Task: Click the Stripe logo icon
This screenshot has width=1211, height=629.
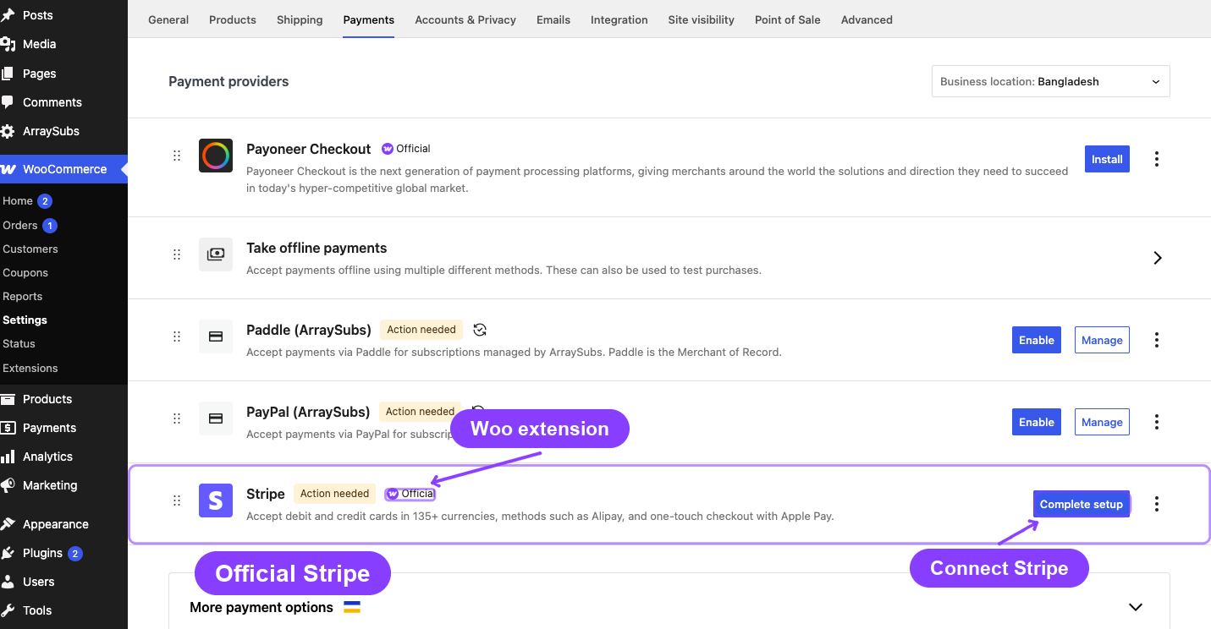Action: (x=216, y=500)
